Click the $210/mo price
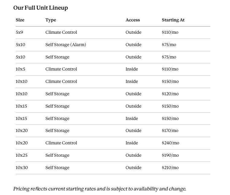 (x=170, y=168)
